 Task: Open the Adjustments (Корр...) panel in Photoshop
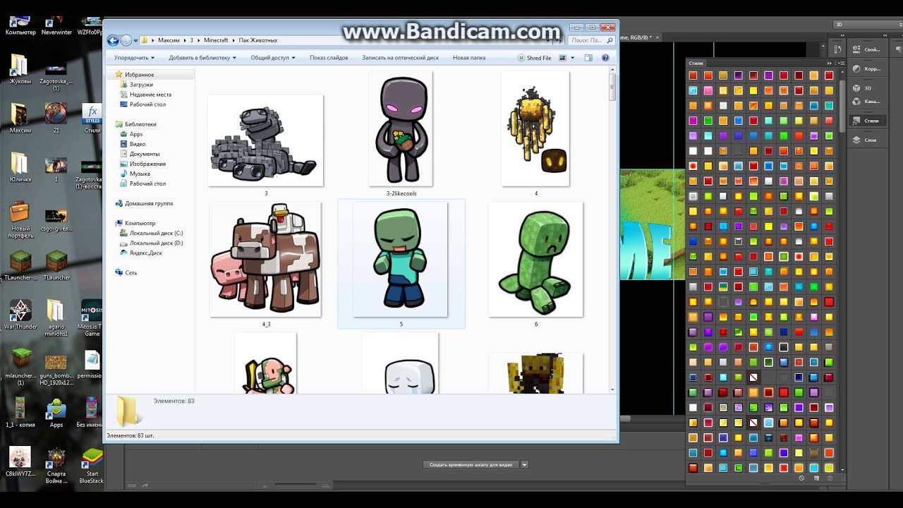867,68
